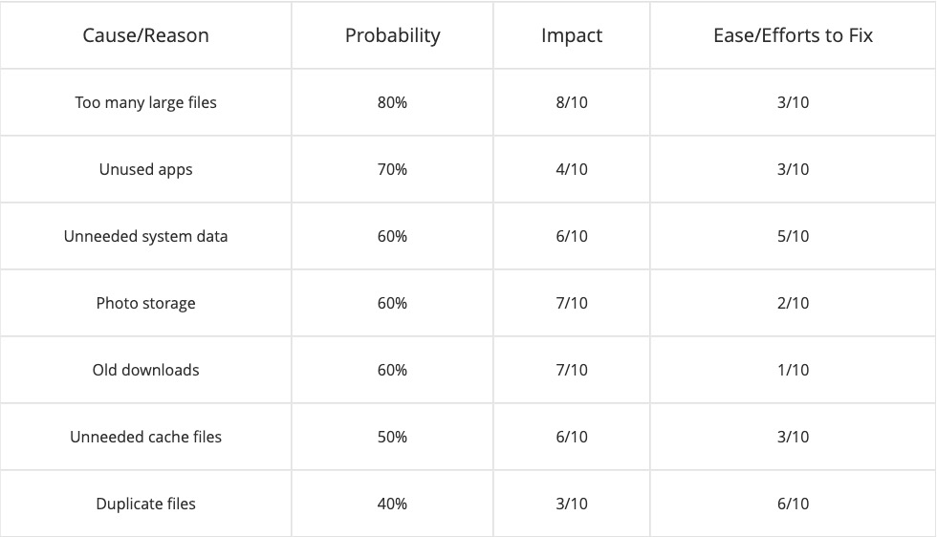Viewport: 937px width, 537px height.
Task: Select the 40% probability for Duplicate files
Action: (x=392, y=504)
